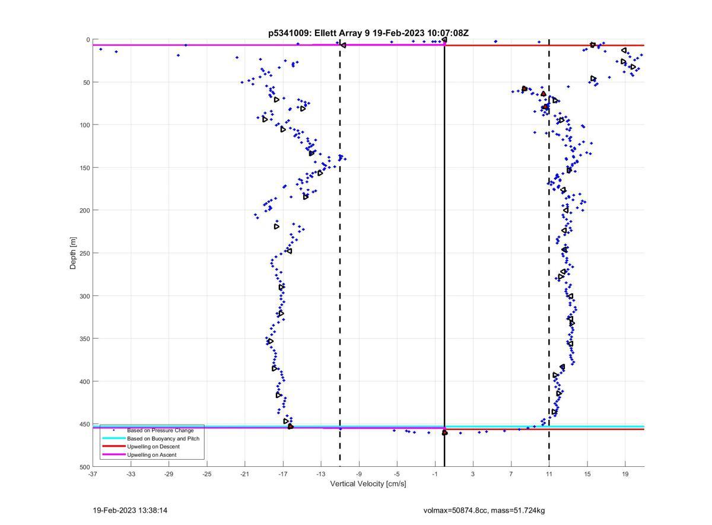Click the blue dot sample in legend

point(113,430)
